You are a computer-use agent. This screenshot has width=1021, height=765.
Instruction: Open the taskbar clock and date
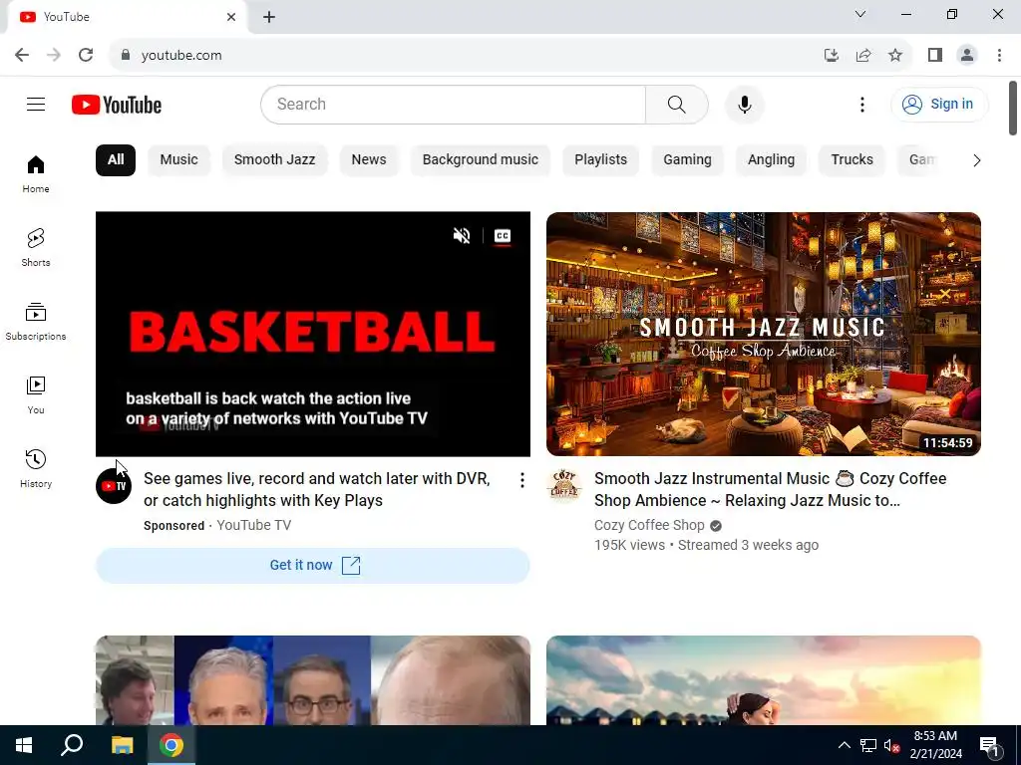pyautogui.click(x=935, y=745)
